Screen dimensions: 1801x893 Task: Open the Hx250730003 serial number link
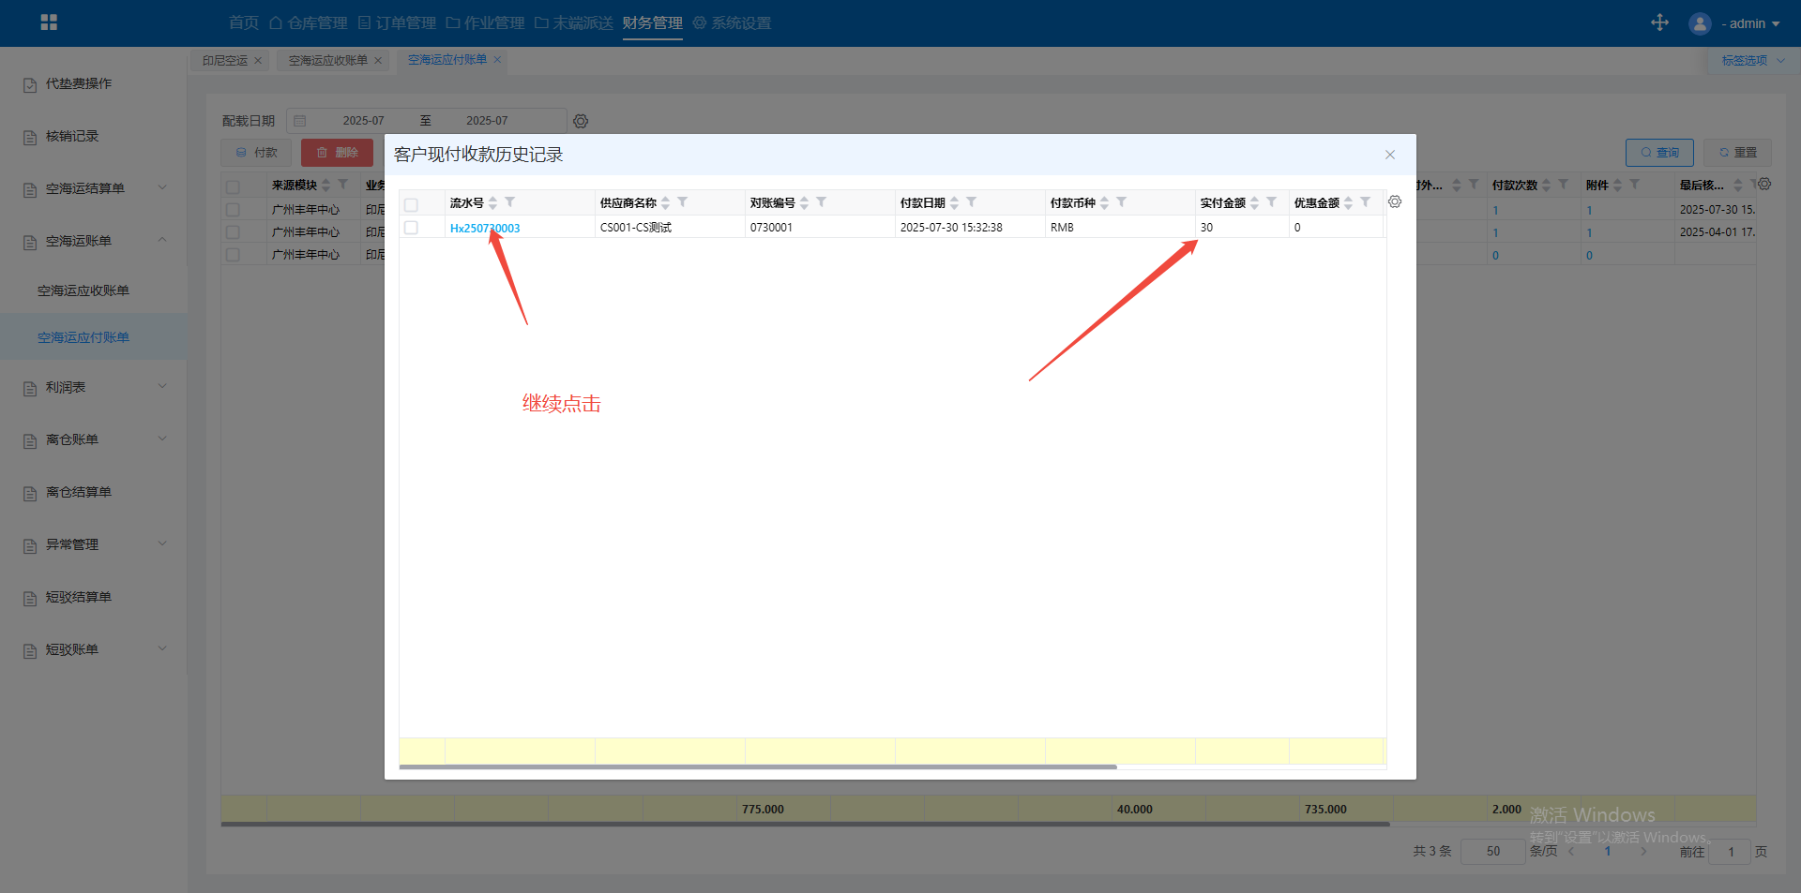point(484,228)
